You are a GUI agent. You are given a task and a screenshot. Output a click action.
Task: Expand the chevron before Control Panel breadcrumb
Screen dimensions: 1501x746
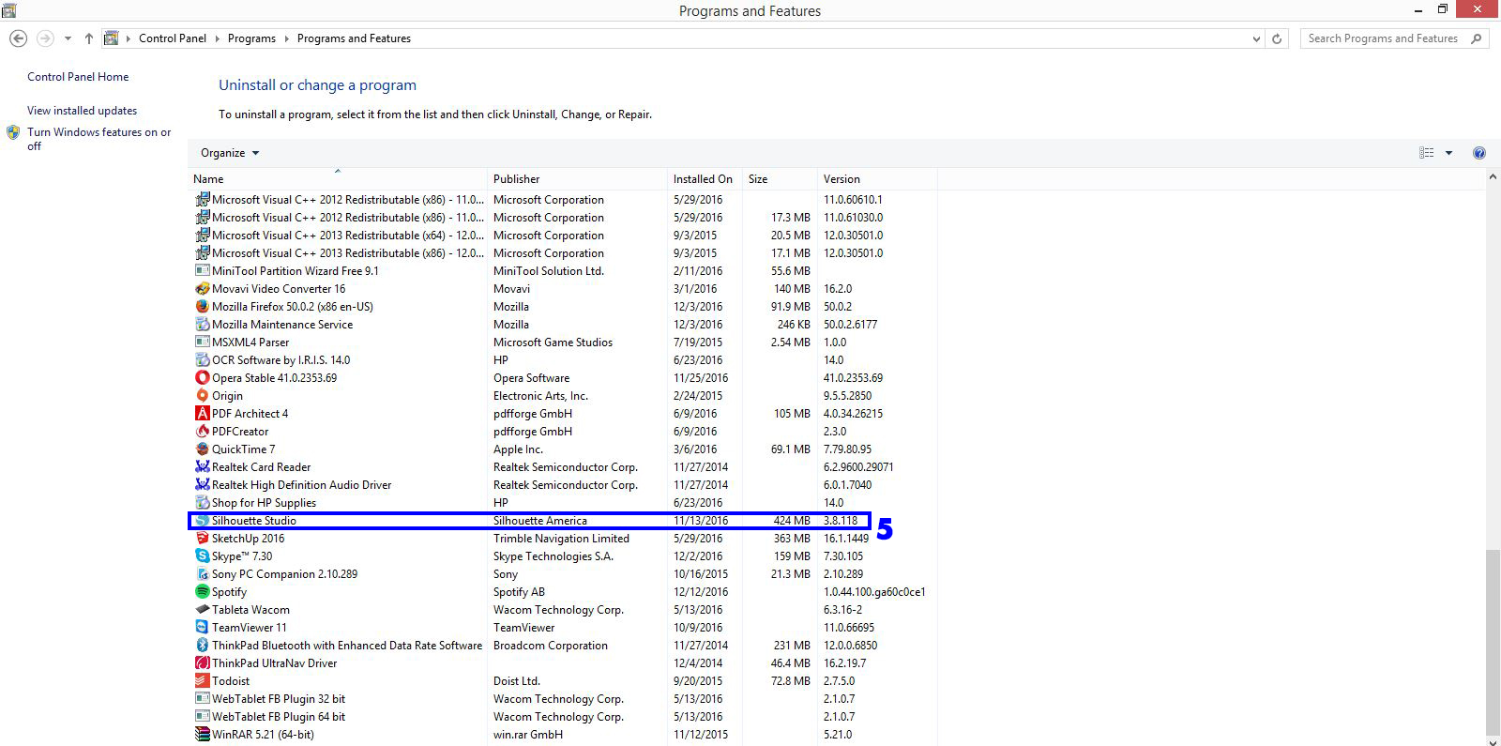pos(129,38)
